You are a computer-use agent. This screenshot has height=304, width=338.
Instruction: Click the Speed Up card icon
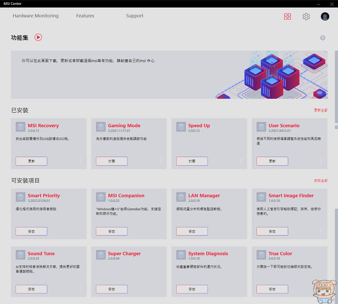coord(181,127)
